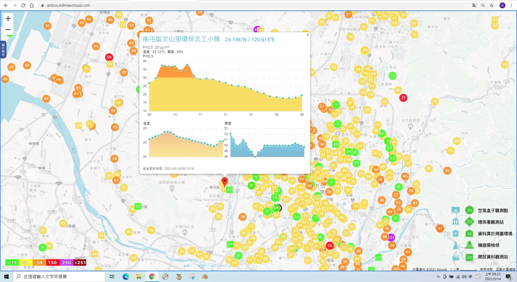Open the red 71 sensor marker
Screen dimensions: 517x282
(403, 98)
